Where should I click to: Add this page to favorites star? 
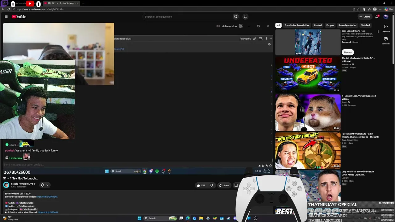pyautogui.click(x=359, y=9)
